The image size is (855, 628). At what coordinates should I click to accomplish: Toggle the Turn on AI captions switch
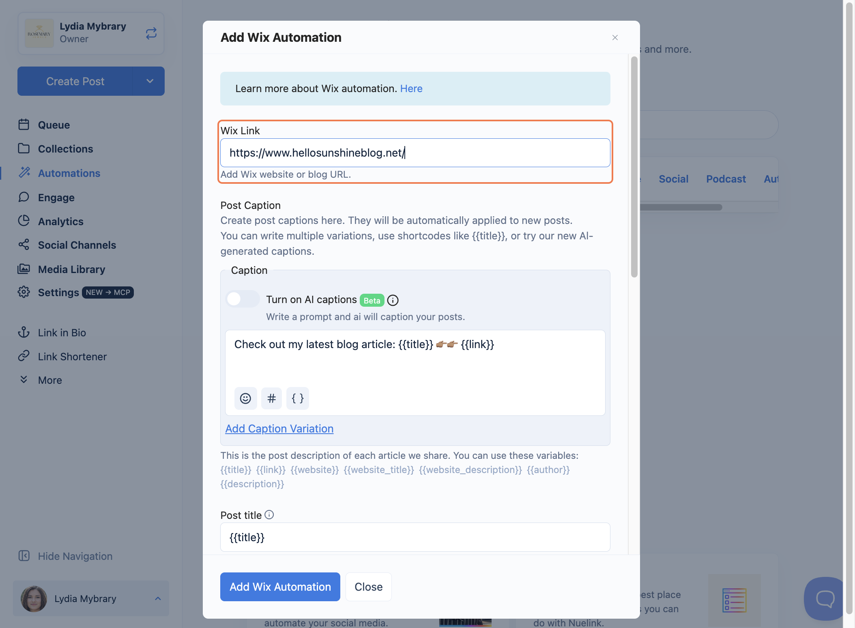(243, 299)
